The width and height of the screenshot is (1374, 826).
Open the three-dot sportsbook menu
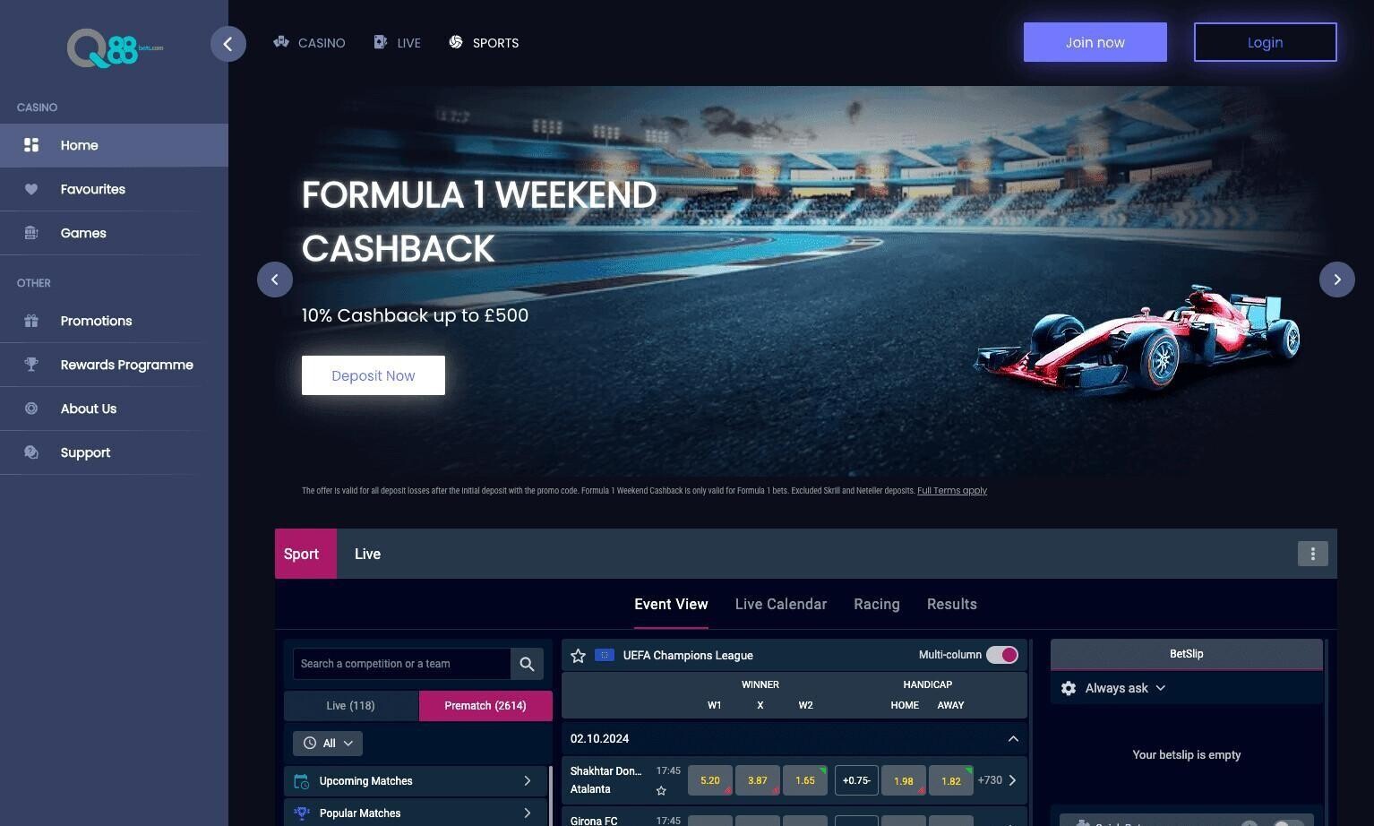tap(1313, 554)
